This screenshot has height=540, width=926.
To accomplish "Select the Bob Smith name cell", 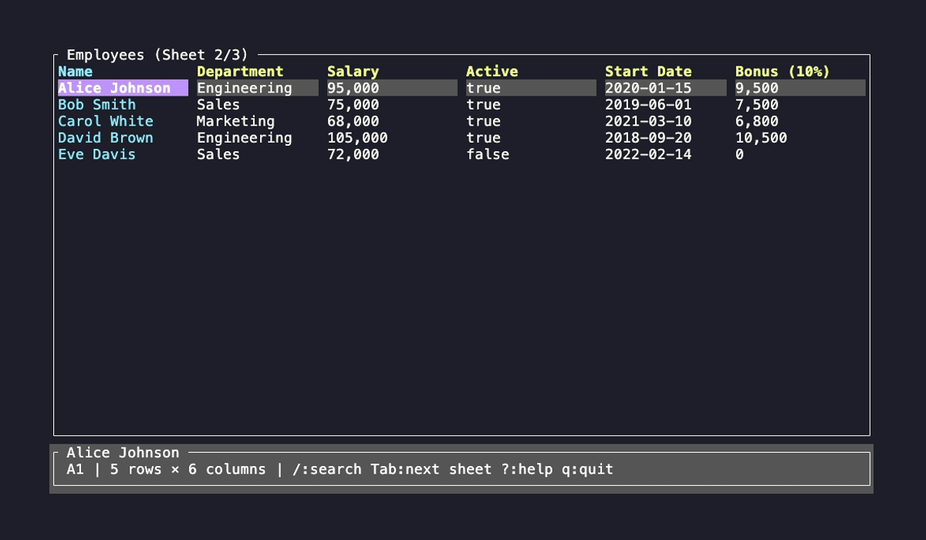I will click(96, 104).
